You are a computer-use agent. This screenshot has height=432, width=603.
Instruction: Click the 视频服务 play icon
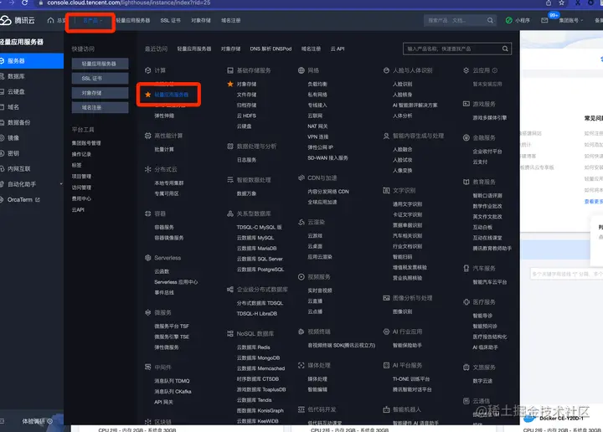click(x=301, y=277)
